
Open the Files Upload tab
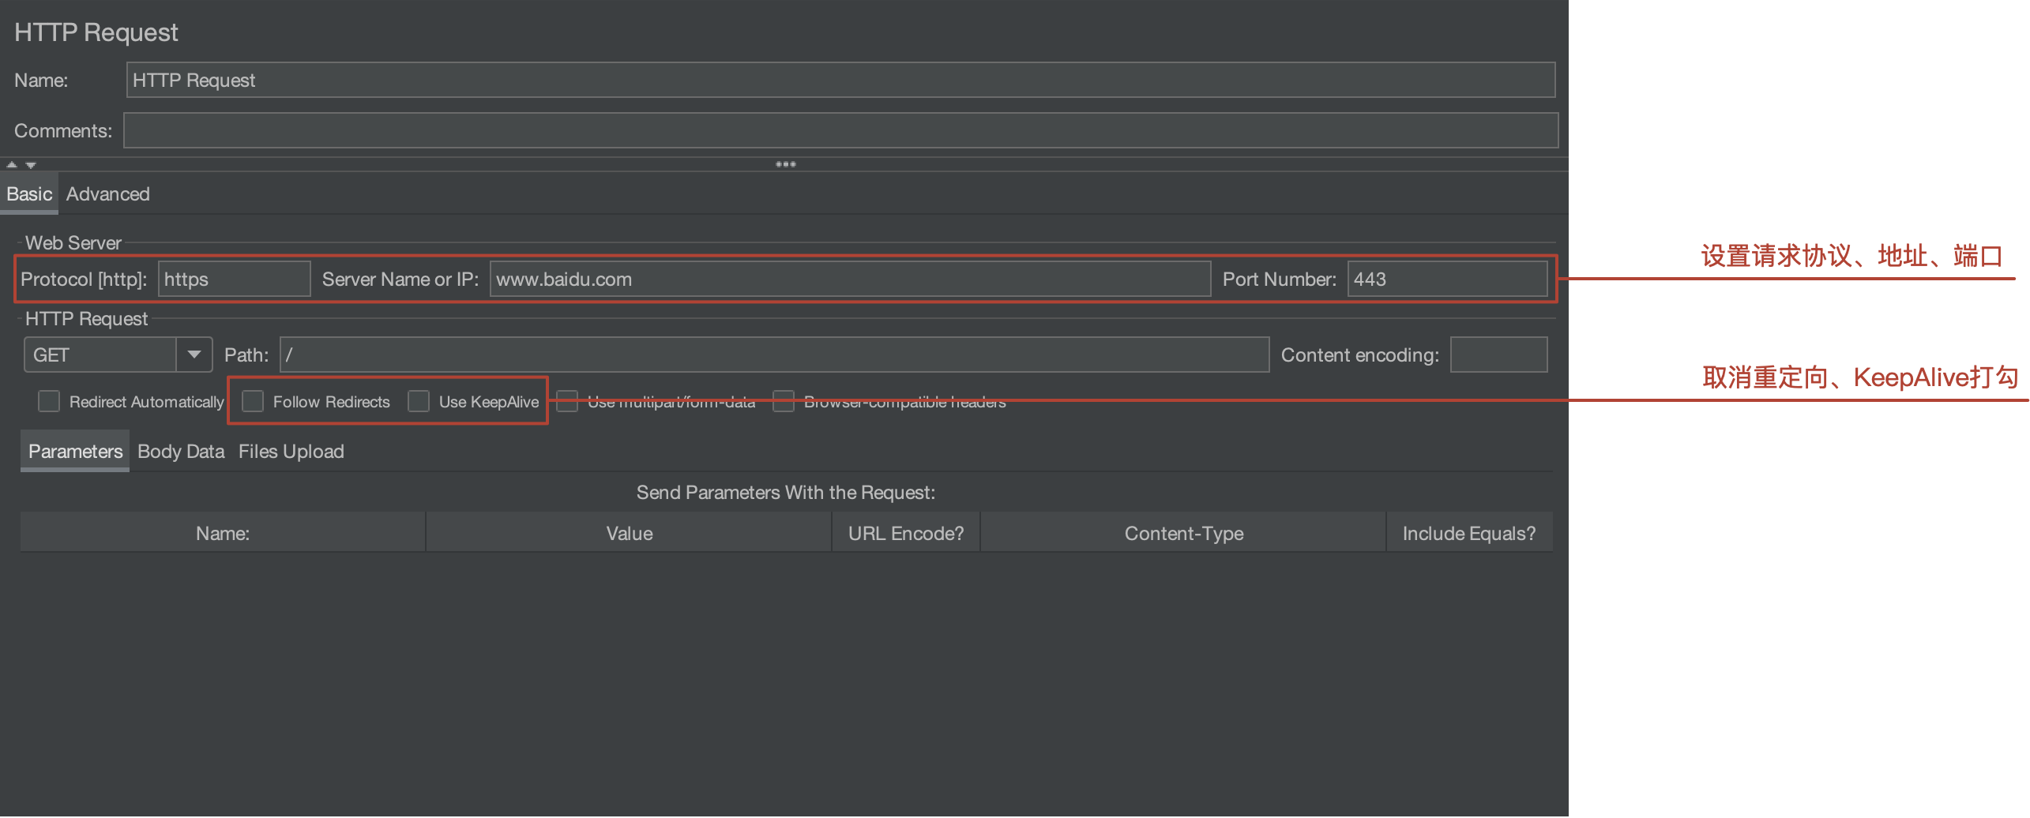(291, 451)
